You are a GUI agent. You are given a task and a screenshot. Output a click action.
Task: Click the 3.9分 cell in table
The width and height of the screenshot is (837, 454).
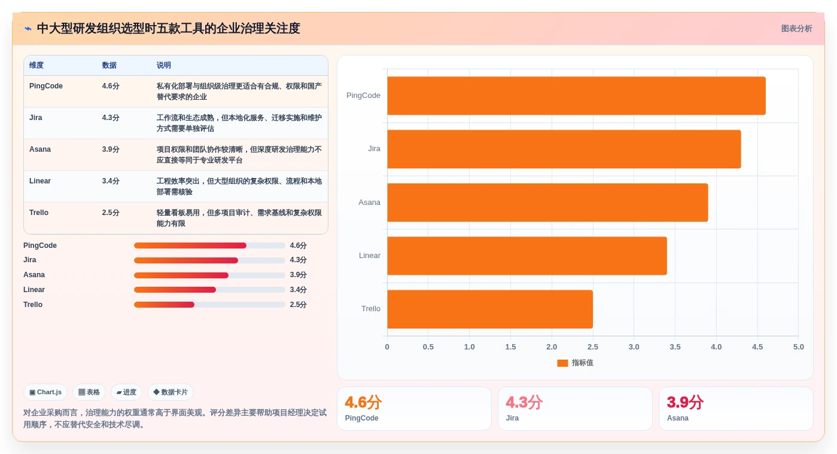(111, 149)
